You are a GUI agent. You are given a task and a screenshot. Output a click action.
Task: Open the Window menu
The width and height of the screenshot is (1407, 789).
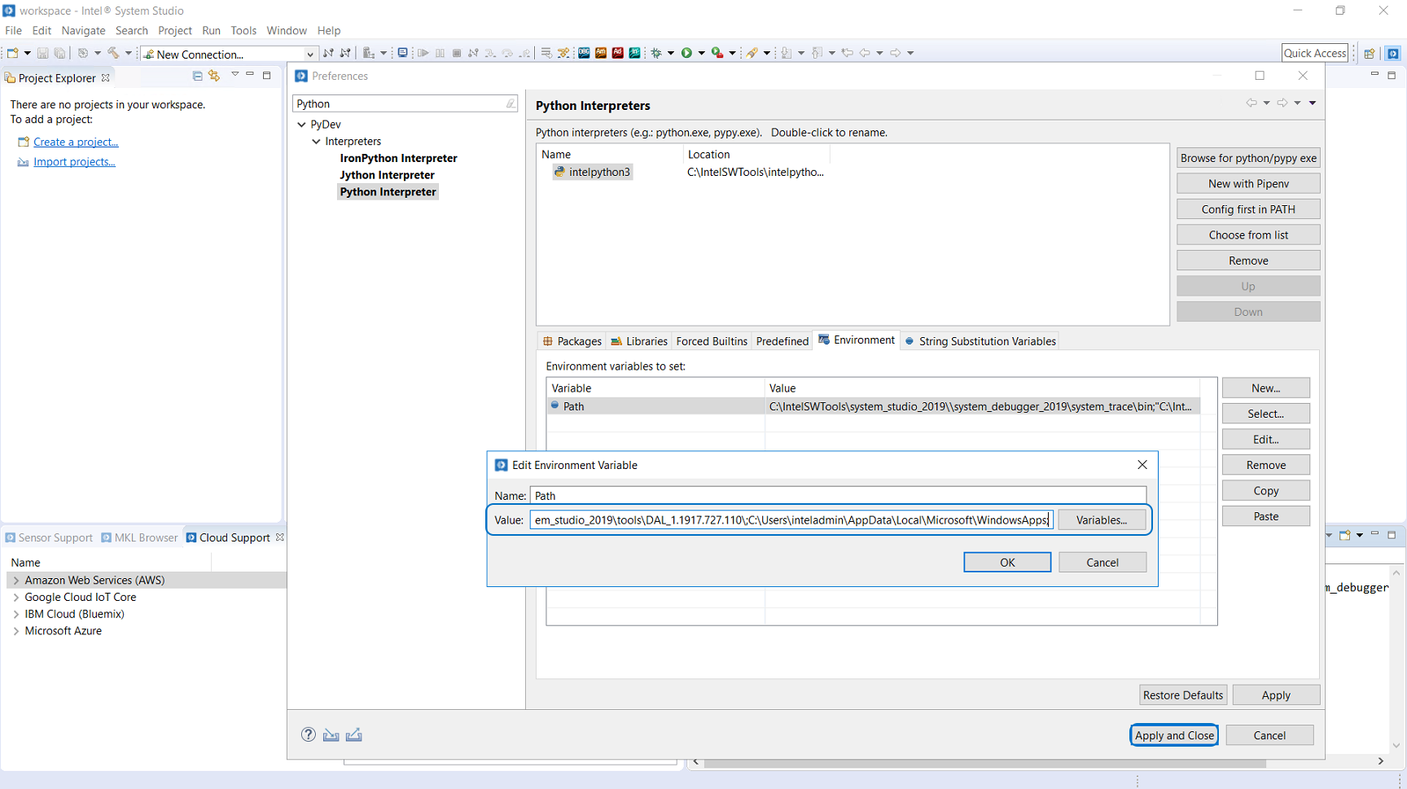point(287,30)
